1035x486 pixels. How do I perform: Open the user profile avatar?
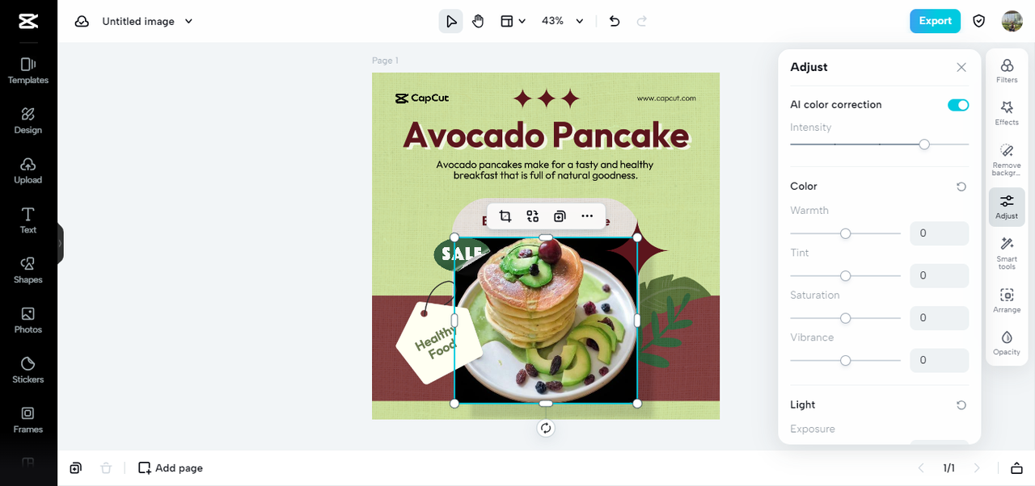coord(1012,21)
